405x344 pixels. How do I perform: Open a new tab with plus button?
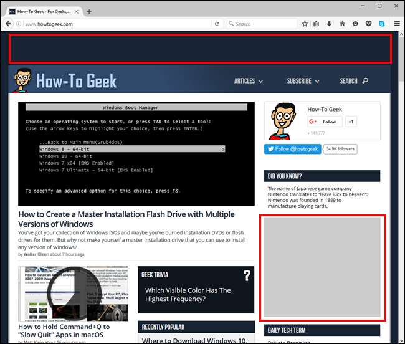click(x=89, y=11)
